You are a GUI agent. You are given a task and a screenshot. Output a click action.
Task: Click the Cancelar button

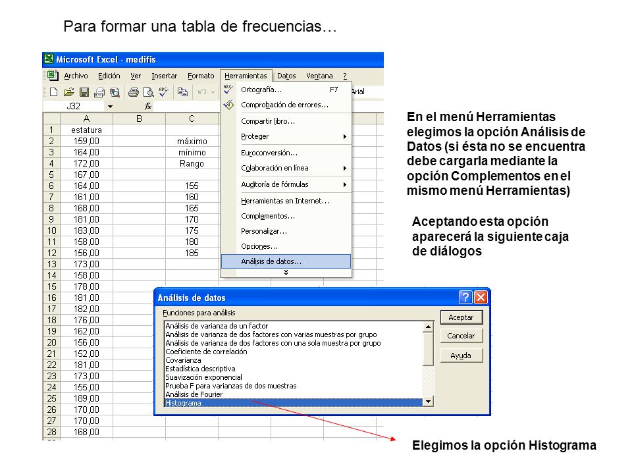(x=461, y=336)
